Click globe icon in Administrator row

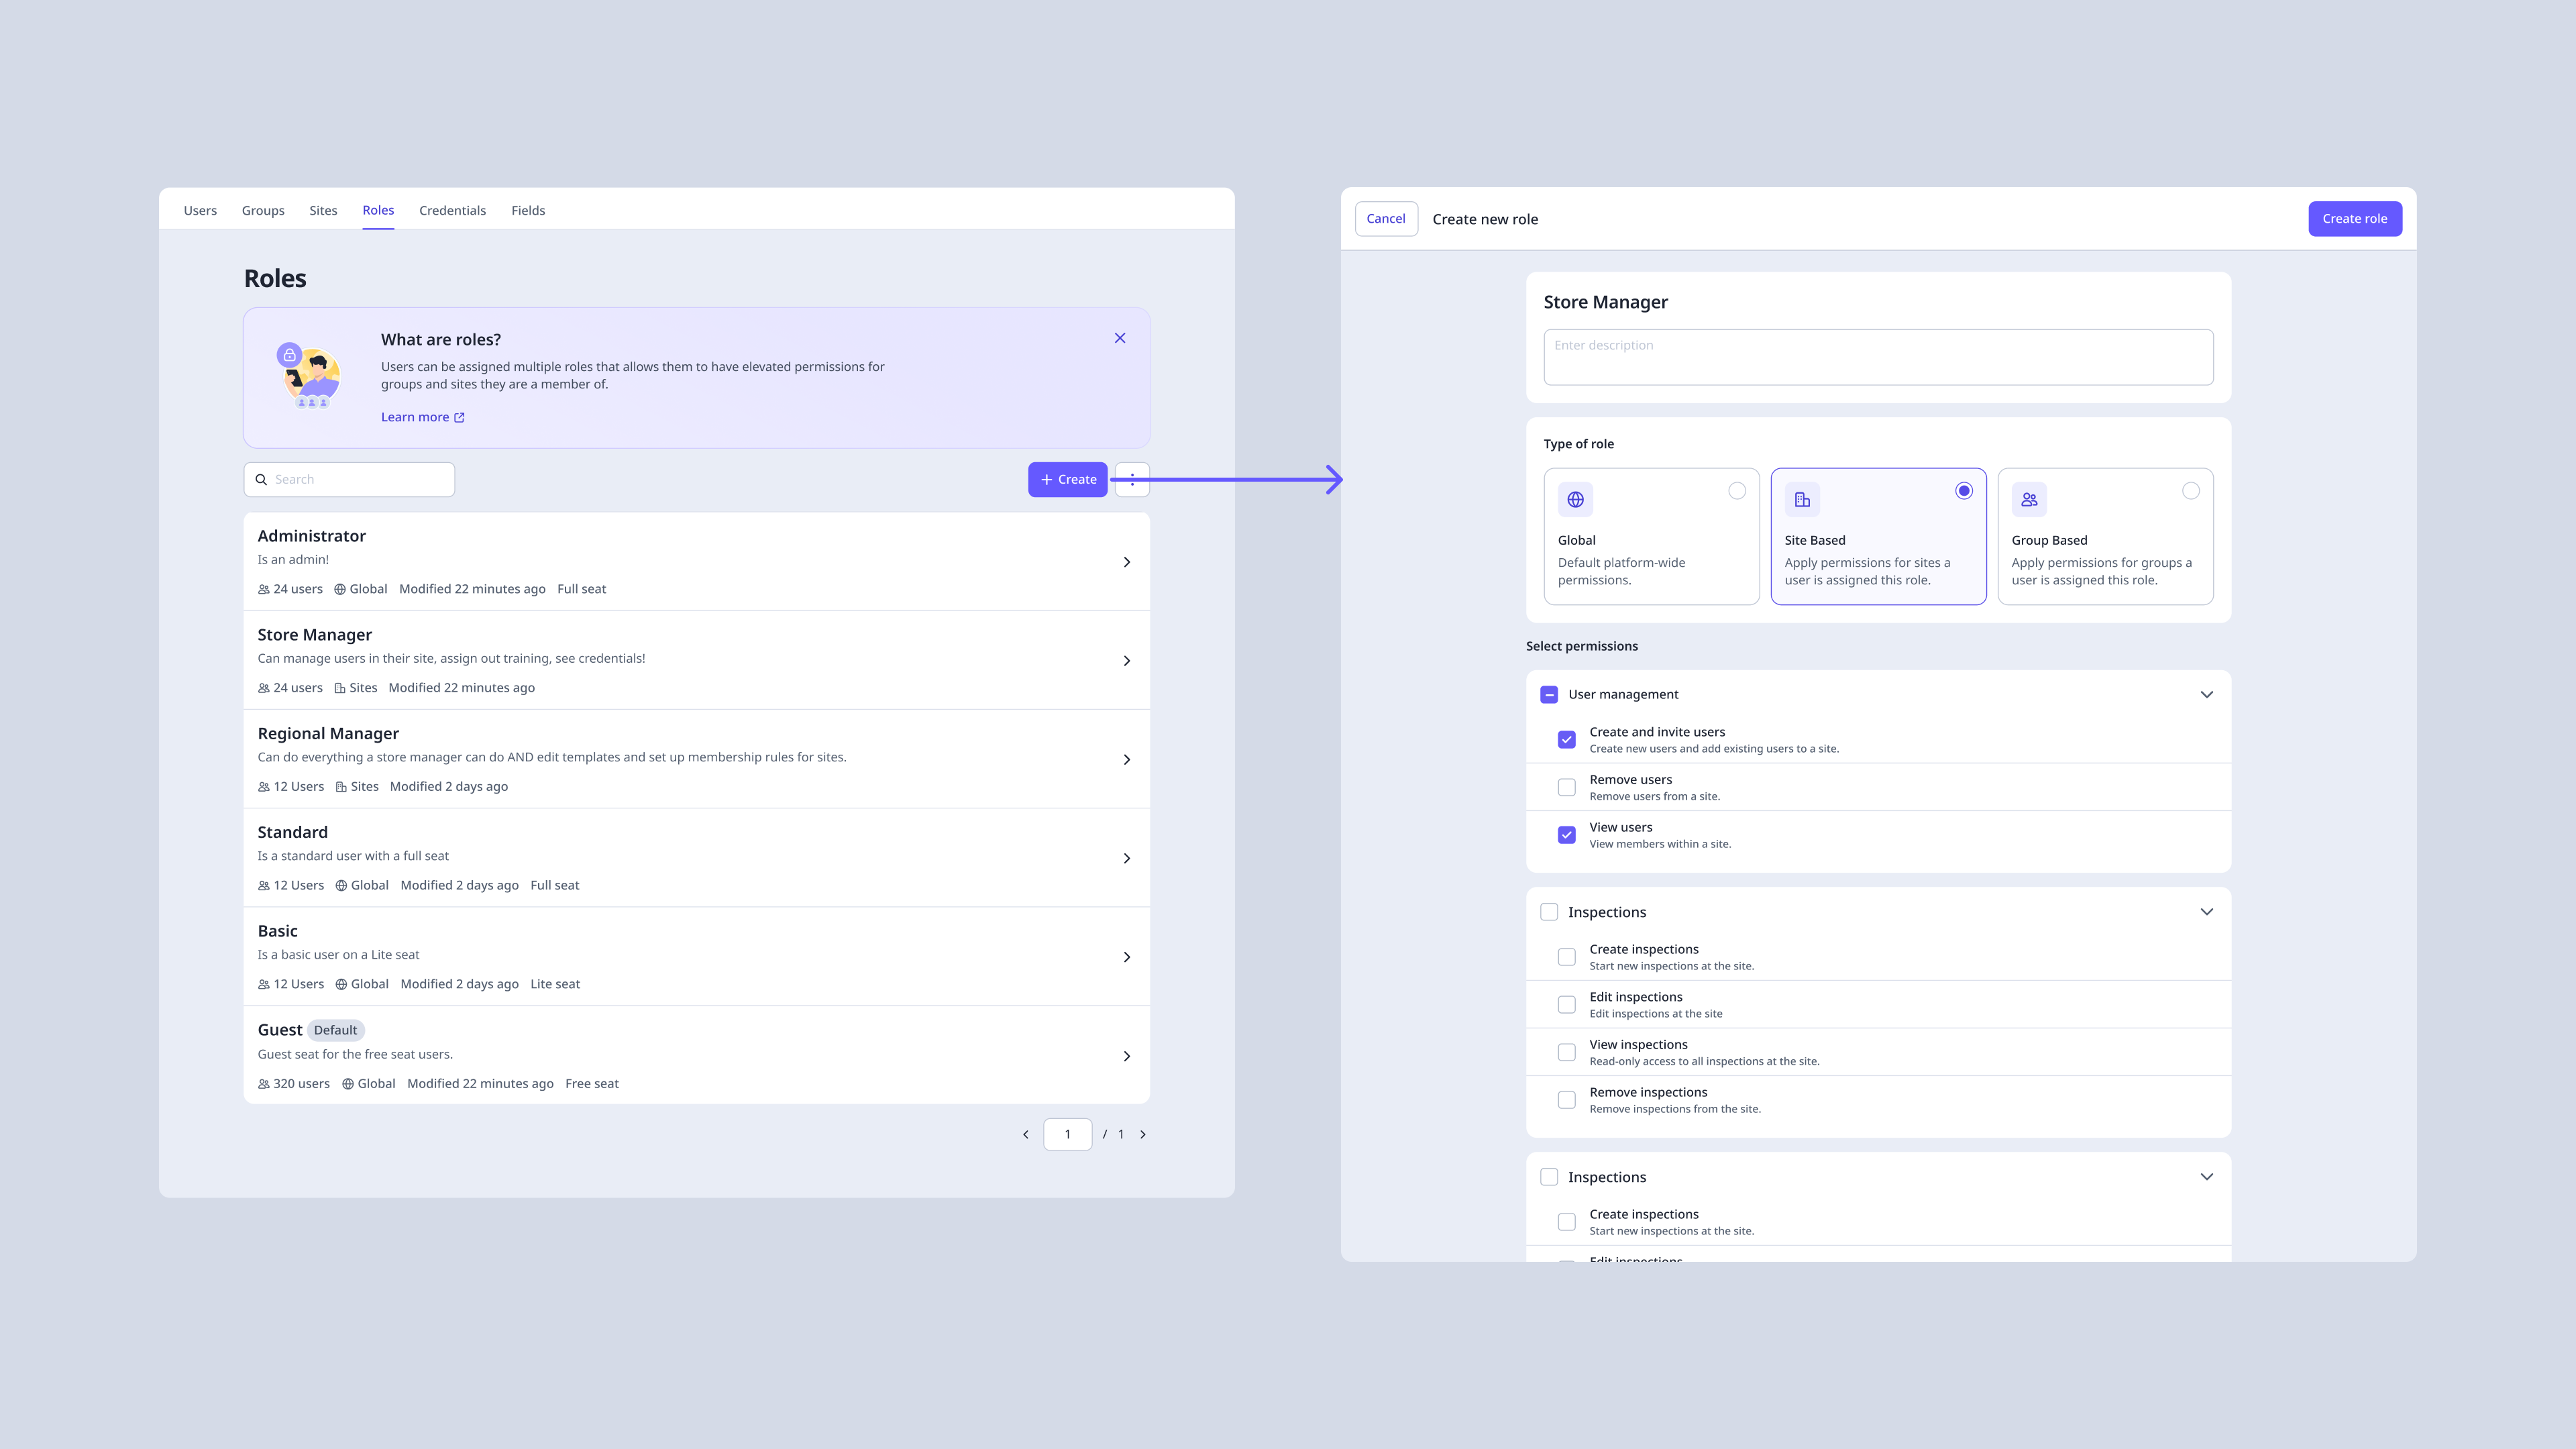coord(340,589)
